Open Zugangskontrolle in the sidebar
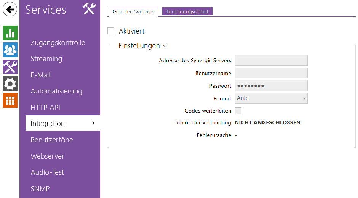Viewport: 358px width, 198px height. 58,42
